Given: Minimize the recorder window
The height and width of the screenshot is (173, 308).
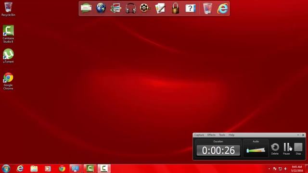Looking at the screenshot, I should coord(298,135).
